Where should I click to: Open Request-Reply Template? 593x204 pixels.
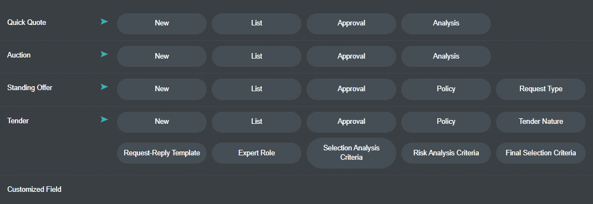pyautogui.click(x=162, y=153)
